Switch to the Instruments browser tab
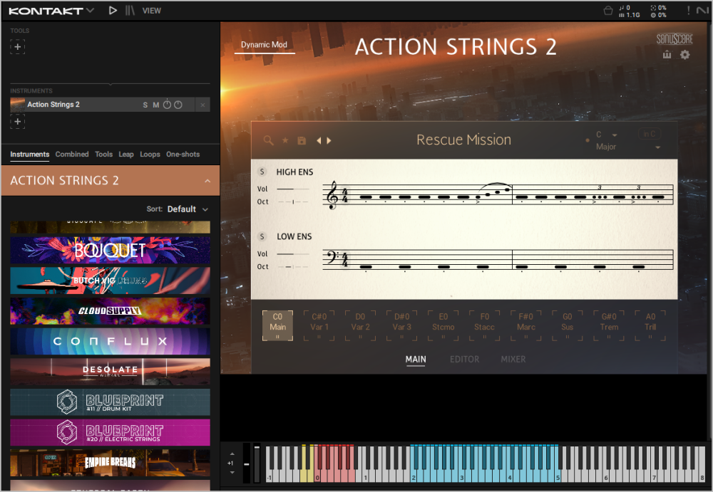Viewport: 713px width, 492px height. [29, 155]
